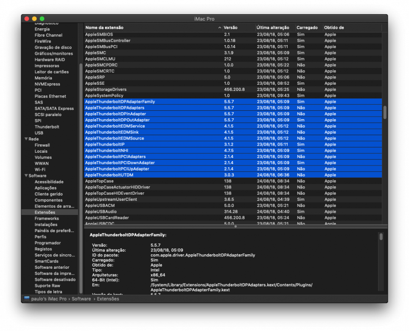Select Thunderbolt in the sidebar
The width and height of the screenshot is (409, 331).
47,127
